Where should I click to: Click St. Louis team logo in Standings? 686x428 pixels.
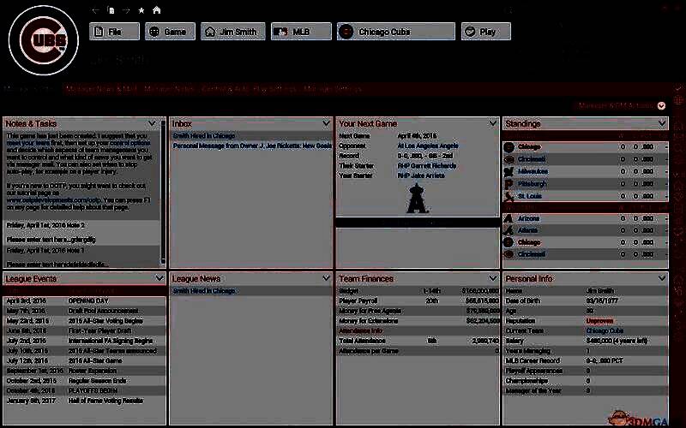coord(508,196)
